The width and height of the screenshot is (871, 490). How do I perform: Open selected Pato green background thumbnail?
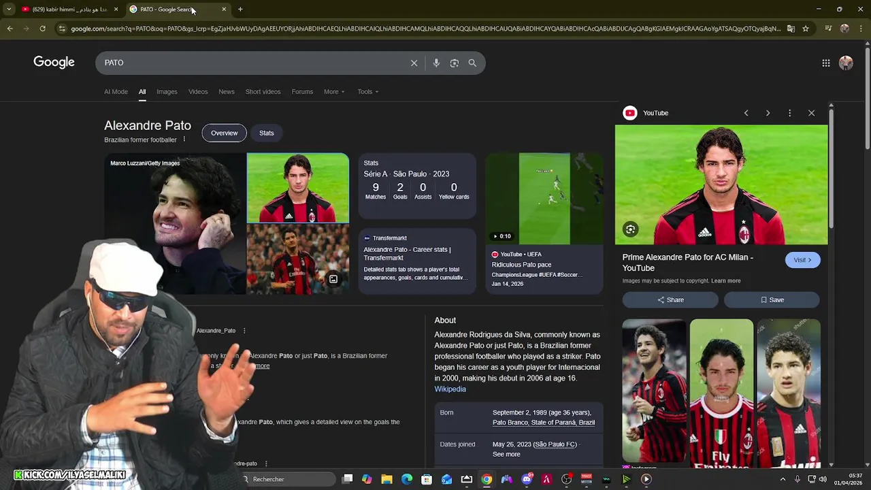coord(298,188)
